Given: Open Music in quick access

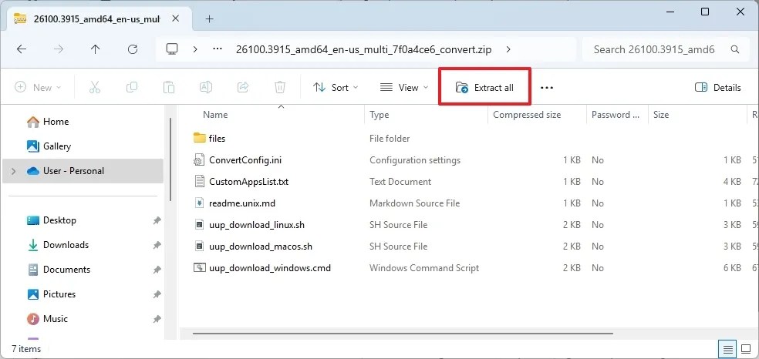Looking at the screenshot, I should [x=83, y=318].
